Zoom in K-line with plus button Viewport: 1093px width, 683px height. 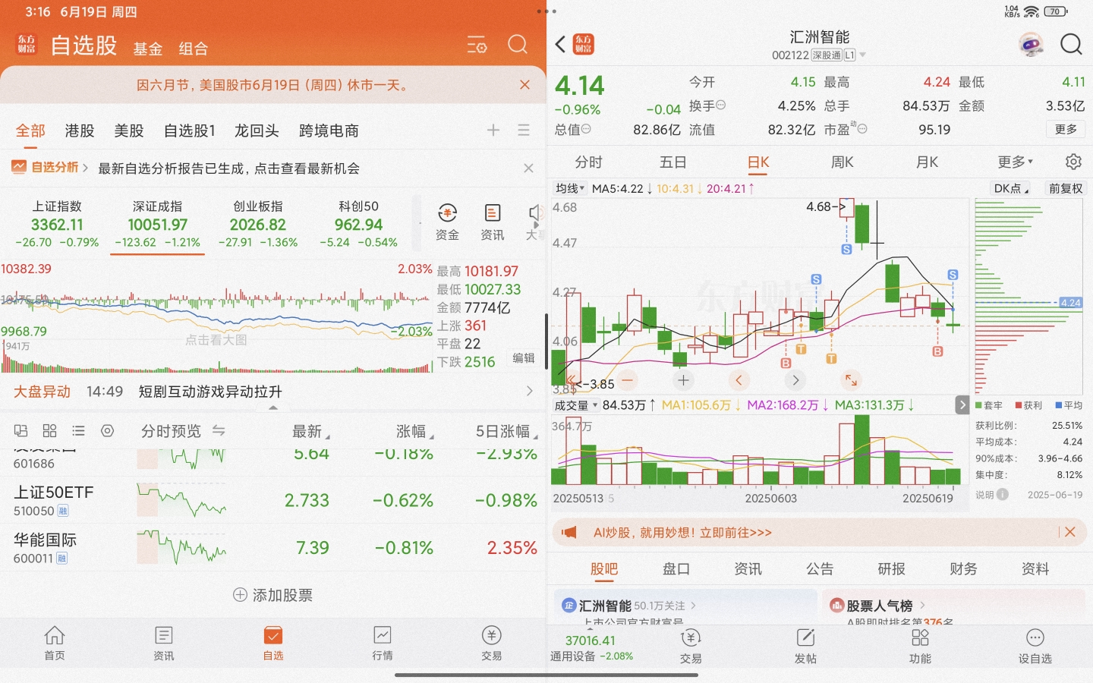(x=683, y=379)
